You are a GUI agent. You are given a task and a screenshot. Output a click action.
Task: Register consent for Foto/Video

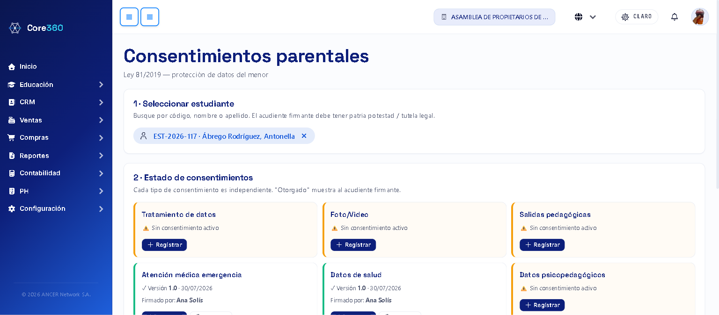click(x=353, y=245)
